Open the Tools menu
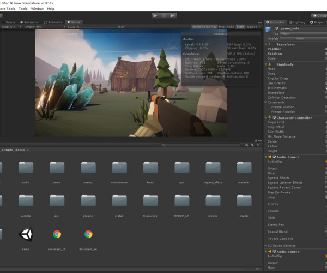The width and height of the screenshot is (327, 273). [23, 9]
